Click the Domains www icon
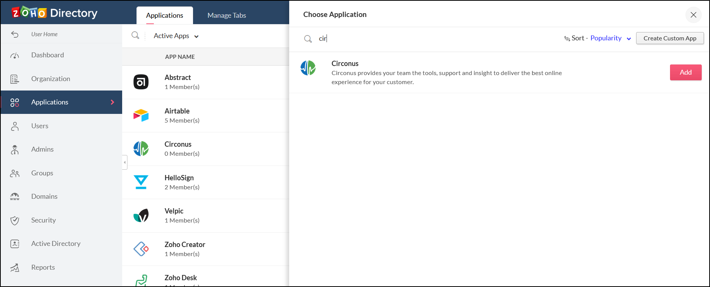Image resolution: width=710 pixels, height=287 pixels. click(15, 197)
